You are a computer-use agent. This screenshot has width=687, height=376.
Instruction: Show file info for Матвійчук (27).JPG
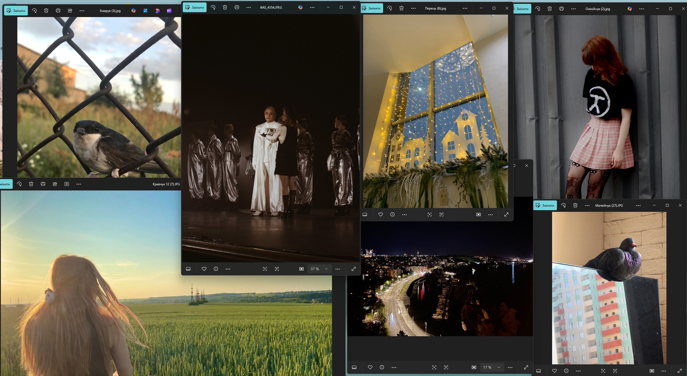[566, 371]
